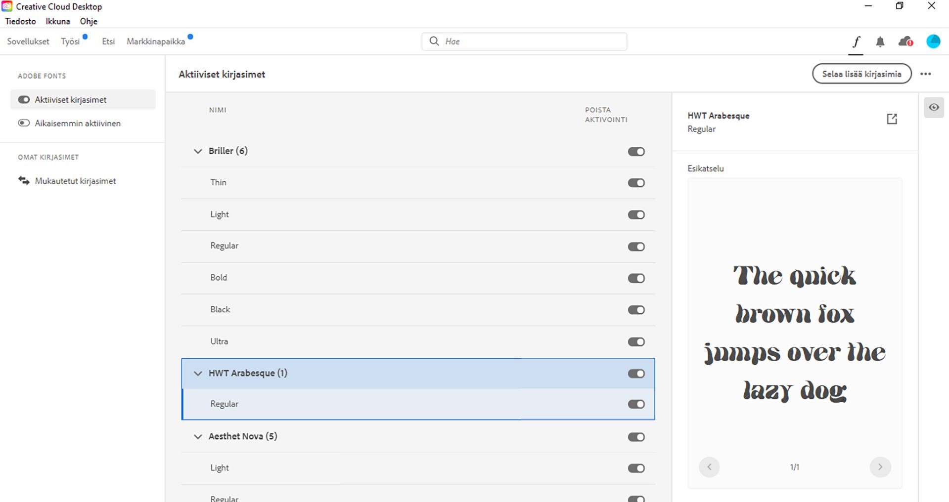Screen dimensions: 949x502
Task: Switch to the Markkinapaikka tab
Action: point(156,42)
